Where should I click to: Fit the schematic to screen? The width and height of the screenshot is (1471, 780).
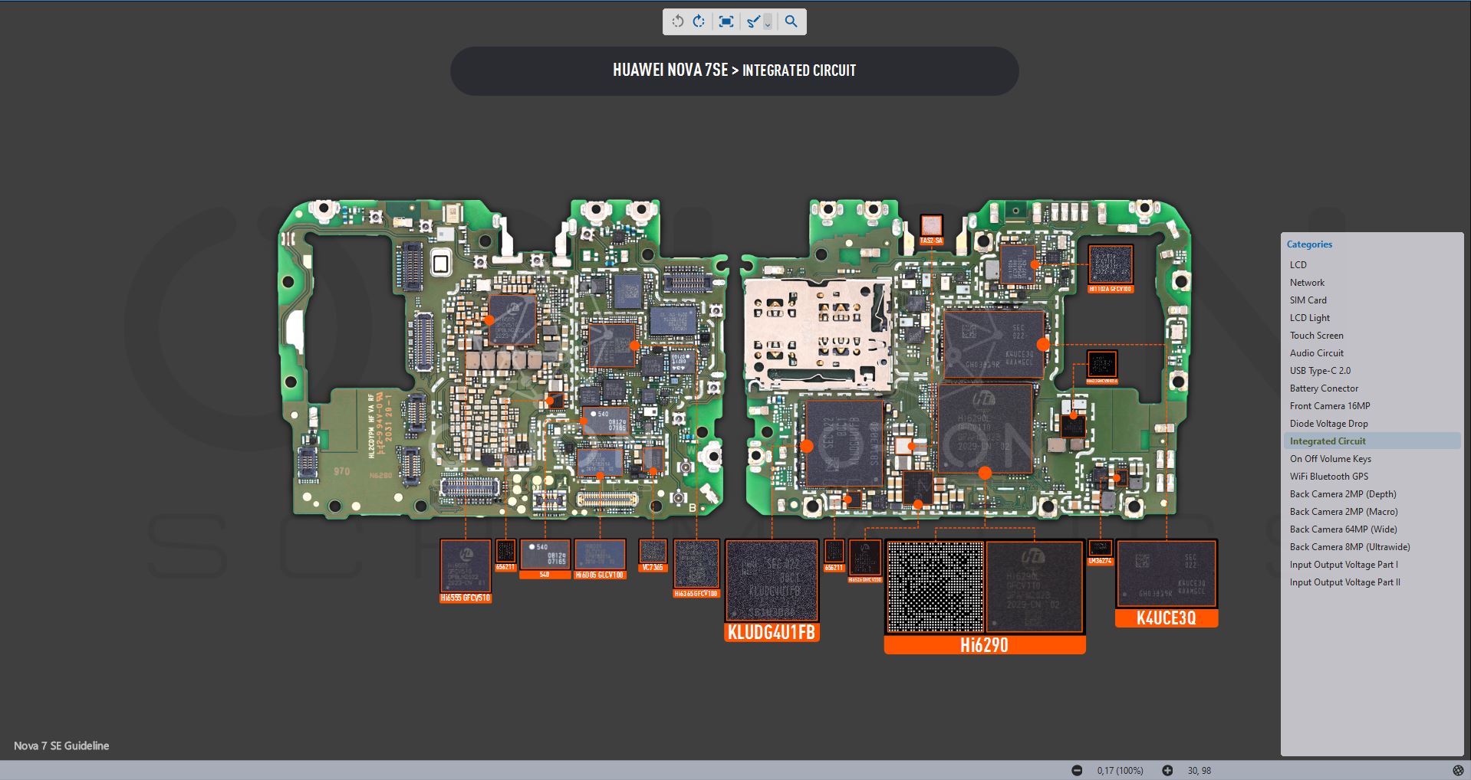pyautogui.click(x=726, y=21)
